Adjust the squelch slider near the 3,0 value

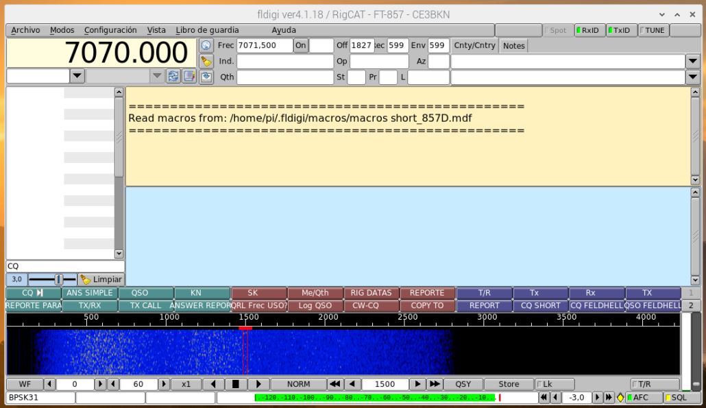coord(58,279)
